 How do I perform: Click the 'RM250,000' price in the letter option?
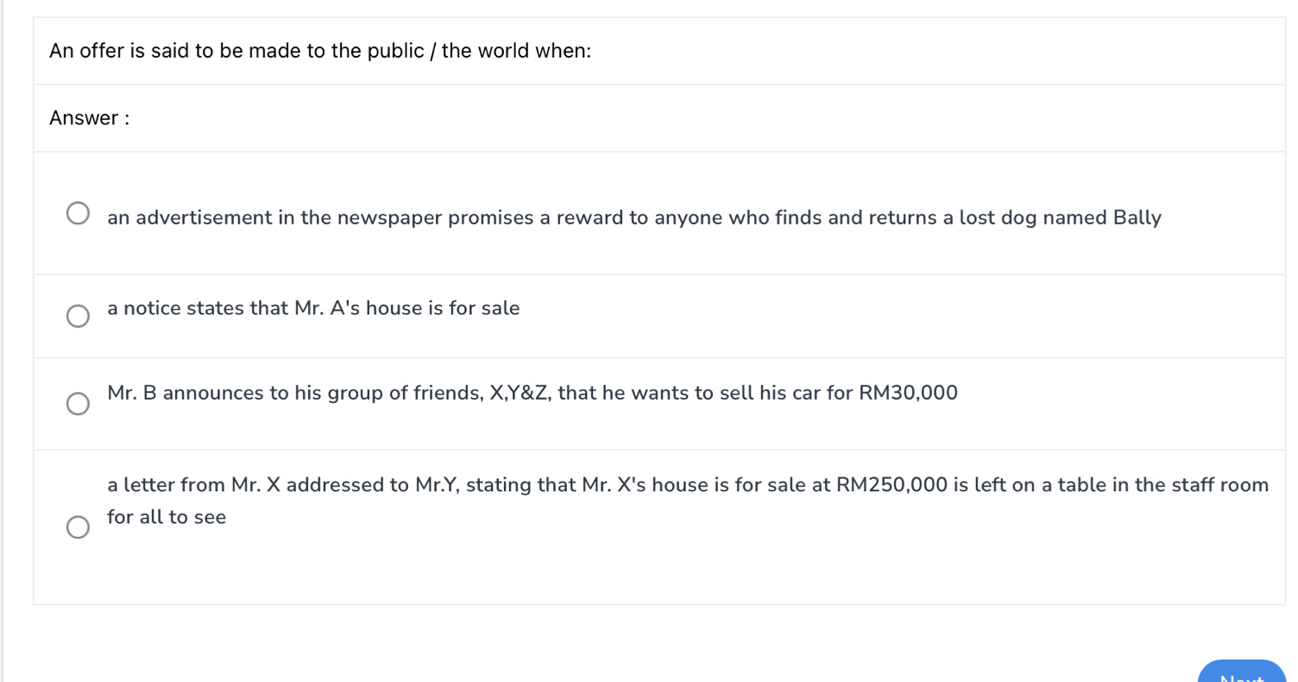(892, 485)
